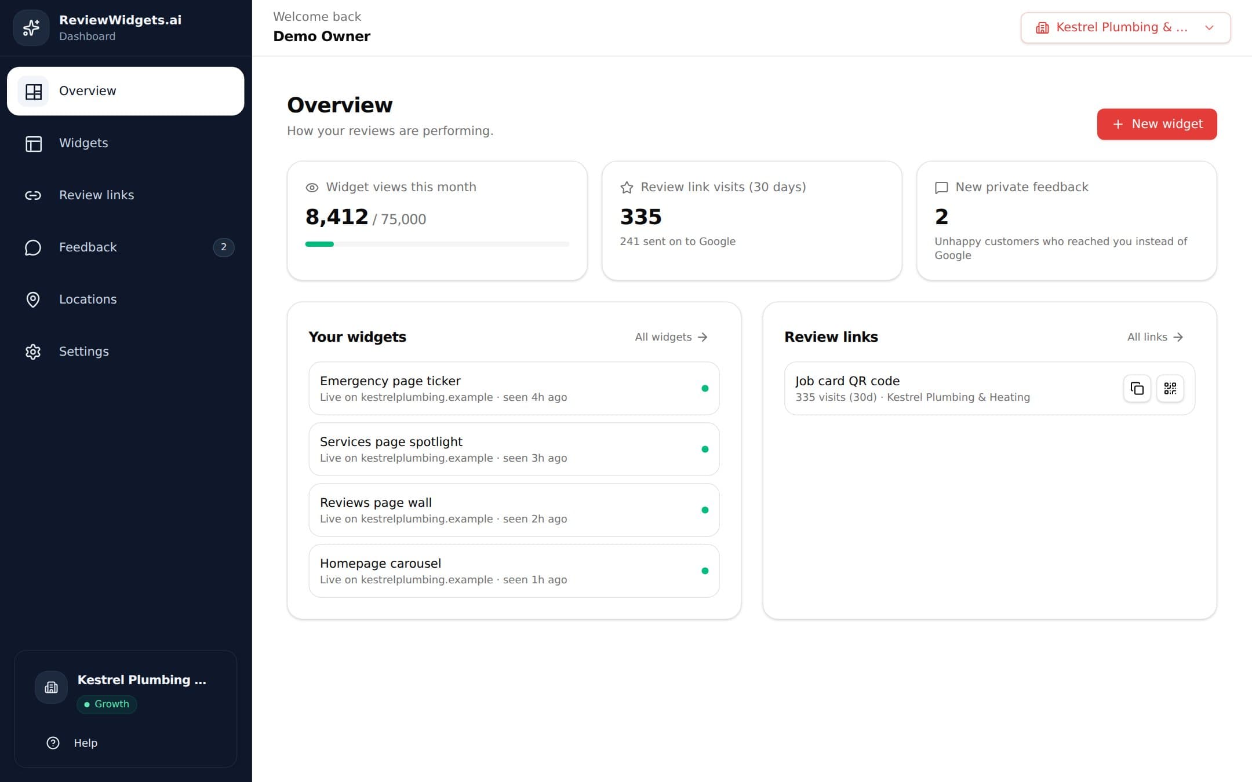This screenshot has height=782, width=1252.
Task: Click the widget views usage progress bar
Action: [437, 244]
